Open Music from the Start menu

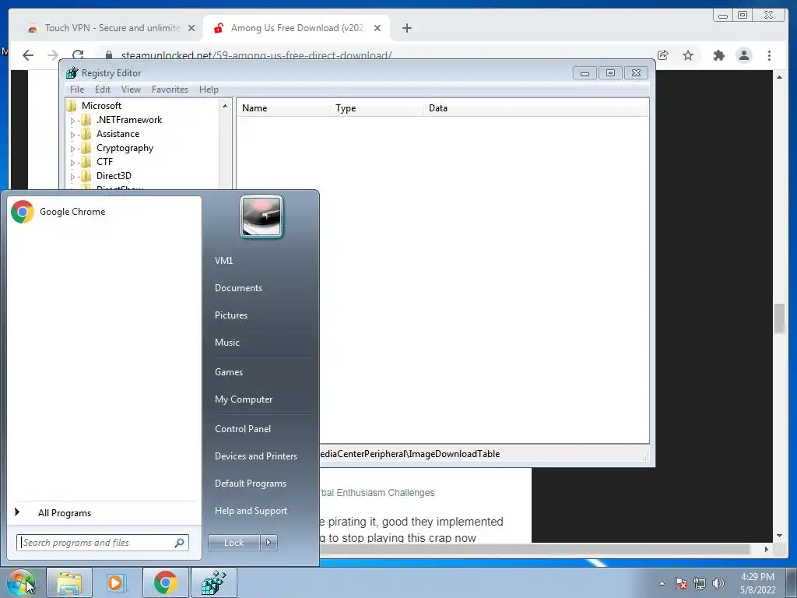point(226,343)
